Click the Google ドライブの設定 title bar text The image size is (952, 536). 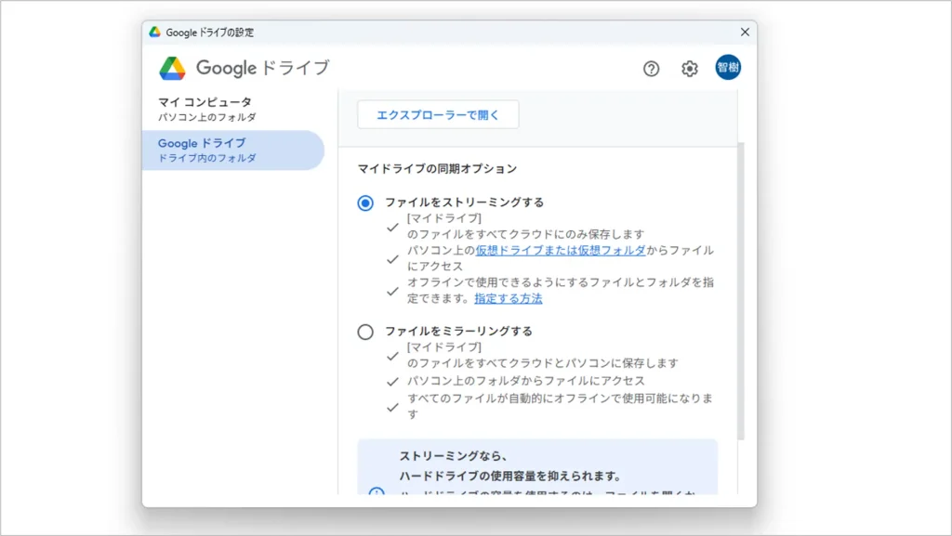(210, 32)
